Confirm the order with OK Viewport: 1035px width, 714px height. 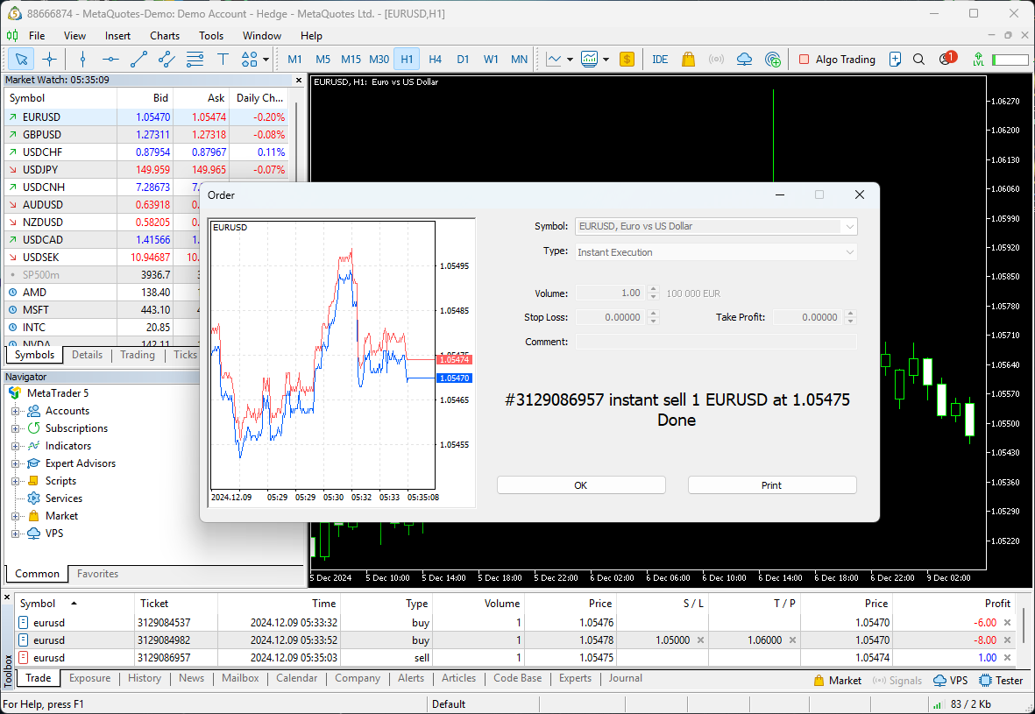tap(581, 485)
